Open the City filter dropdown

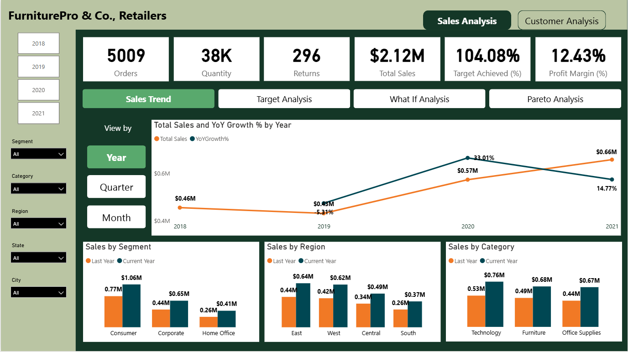38,292
